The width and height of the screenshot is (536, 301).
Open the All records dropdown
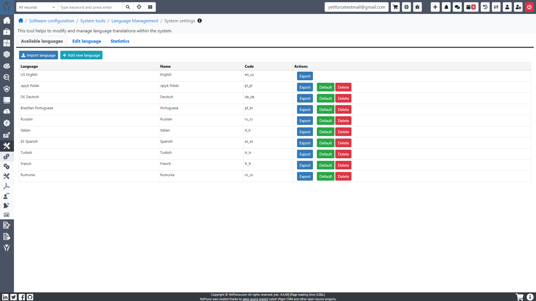[37, 7]
